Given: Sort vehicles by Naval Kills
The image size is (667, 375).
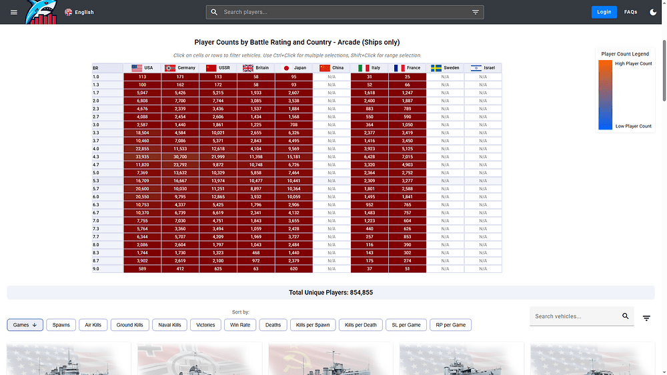Looking at the screenshot, I should coord(169,325).
